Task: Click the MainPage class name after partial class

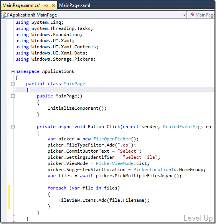Action: (x=74, y=84)
